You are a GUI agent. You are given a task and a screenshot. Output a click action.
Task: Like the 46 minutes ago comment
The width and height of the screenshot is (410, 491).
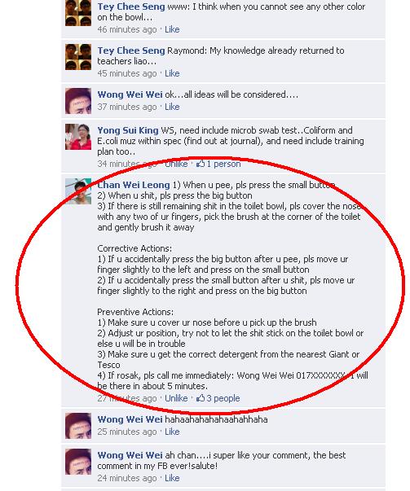point(172,29)
